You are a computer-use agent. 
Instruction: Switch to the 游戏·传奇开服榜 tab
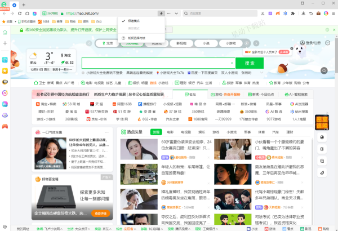[x=225, y=95]
